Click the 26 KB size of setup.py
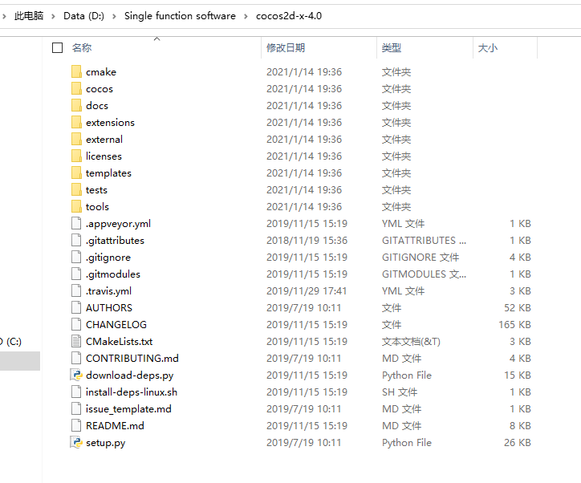This screenshot has height=483, width=581. coord(518,443)
